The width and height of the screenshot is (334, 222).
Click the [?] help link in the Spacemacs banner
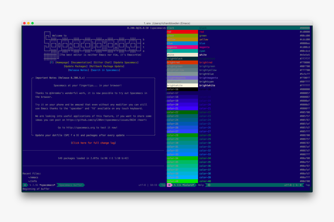tap(52, 62)
